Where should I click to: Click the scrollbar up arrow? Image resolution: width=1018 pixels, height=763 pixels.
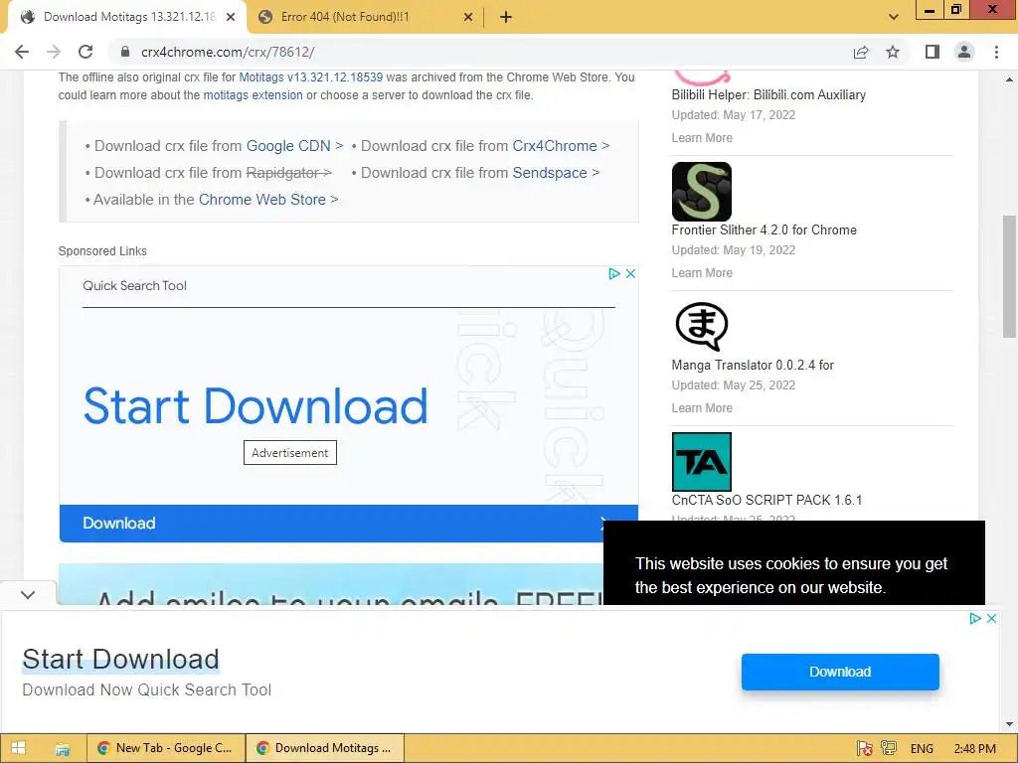pos(1009,79)
